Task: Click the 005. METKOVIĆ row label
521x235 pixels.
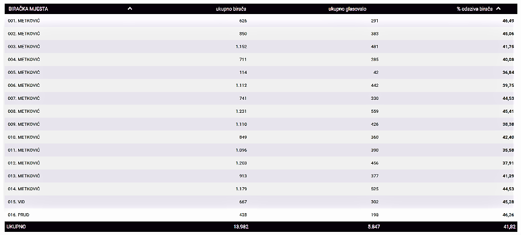Action: pyautogui.click(x=24, y=72)
